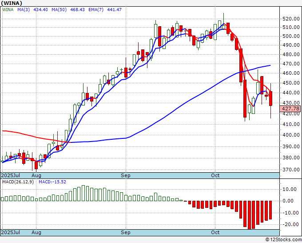Click the 380.00 price axis label
The width and height of the screenshot is (302, 243).
pos(291,158)
